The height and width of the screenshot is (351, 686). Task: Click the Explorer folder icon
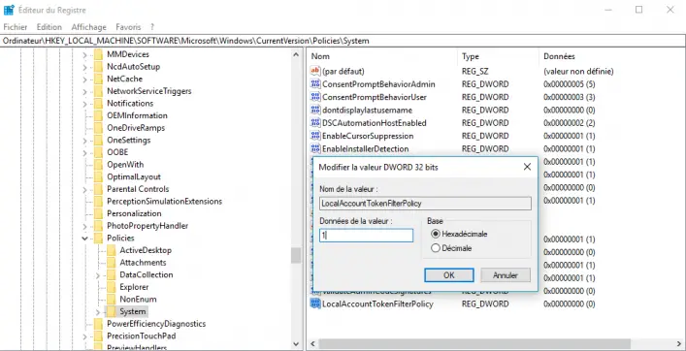112,287
